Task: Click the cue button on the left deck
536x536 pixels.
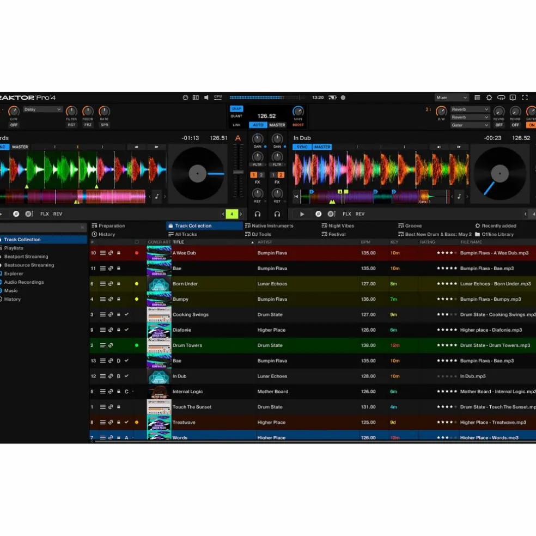Action: click(x=16, y=214)
